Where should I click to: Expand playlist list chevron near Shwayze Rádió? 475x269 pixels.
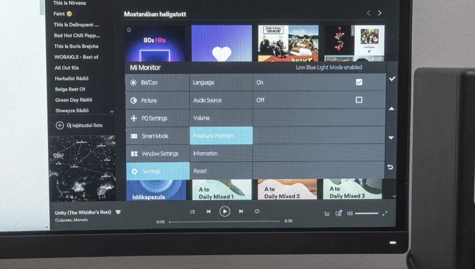(112, 111)
